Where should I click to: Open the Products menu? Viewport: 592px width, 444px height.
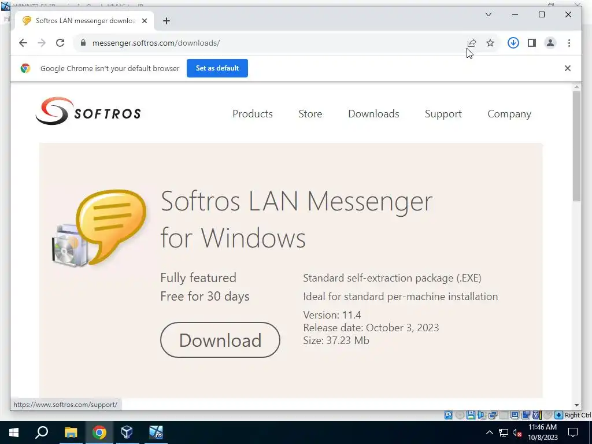click(x=253, y=114)
